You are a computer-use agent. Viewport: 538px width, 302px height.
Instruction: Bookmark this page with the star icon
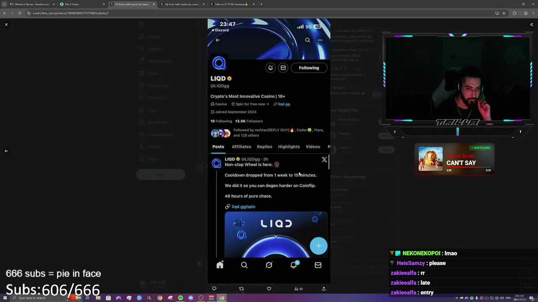tap(504, 13)
